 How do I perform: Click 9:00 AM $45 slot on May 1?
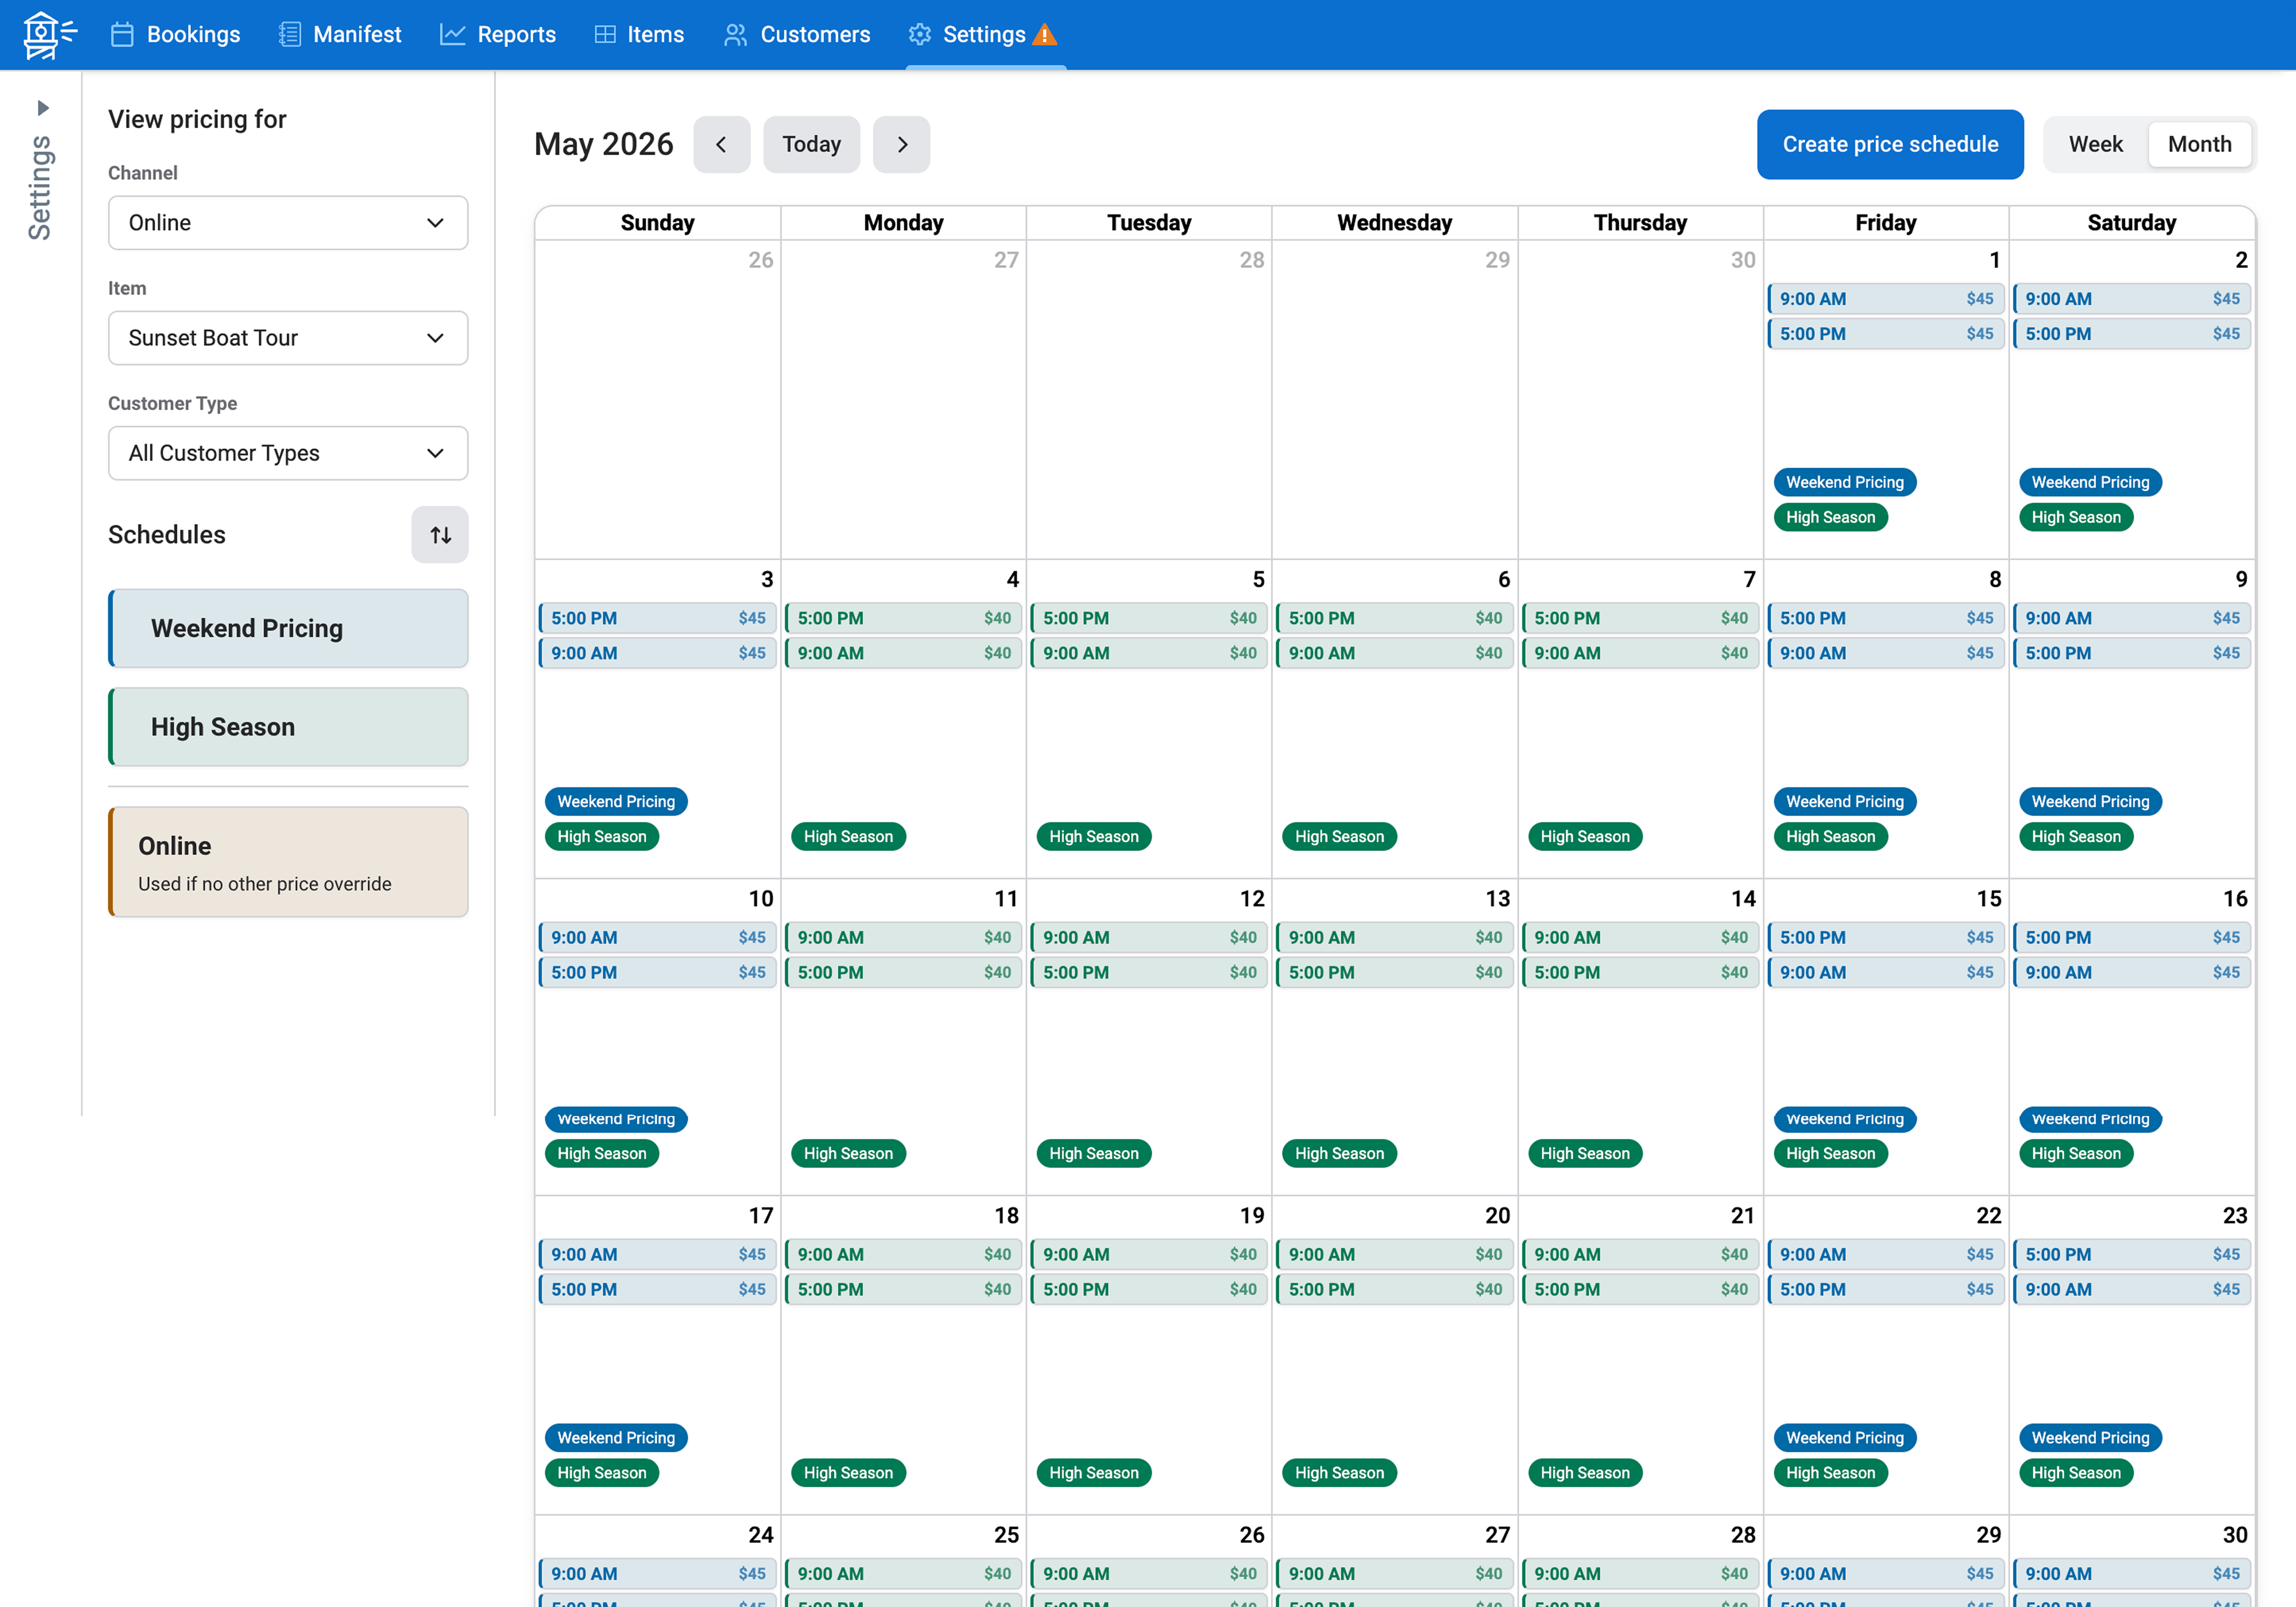pyautogui.click(x=1886, y=299)
